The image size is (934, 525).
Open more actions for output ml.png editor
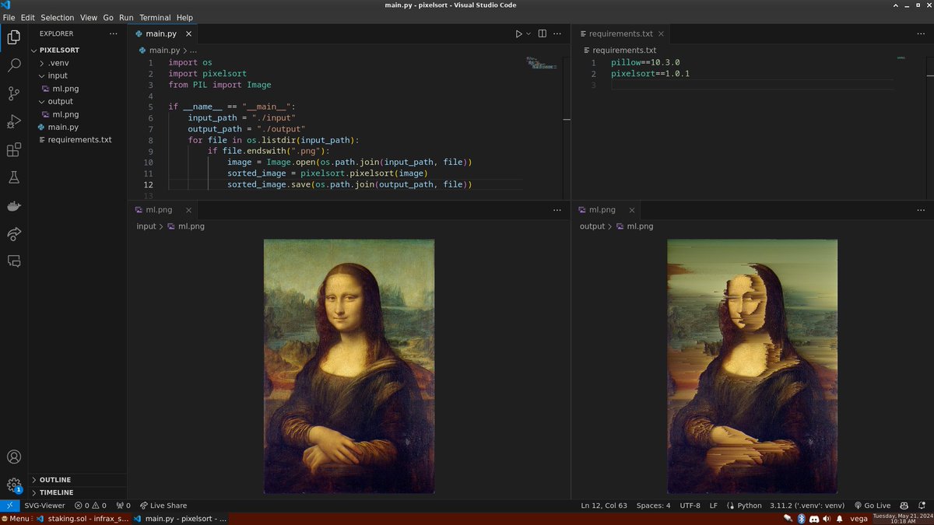[x=921, y=210]
